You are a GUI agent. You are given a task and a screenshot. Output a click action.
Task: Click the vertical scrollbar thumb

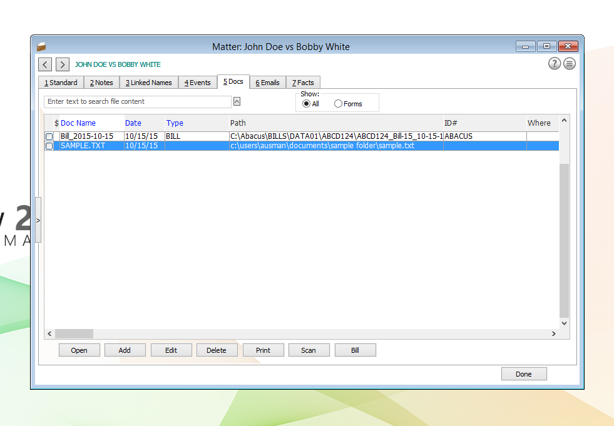click(565, 240)
